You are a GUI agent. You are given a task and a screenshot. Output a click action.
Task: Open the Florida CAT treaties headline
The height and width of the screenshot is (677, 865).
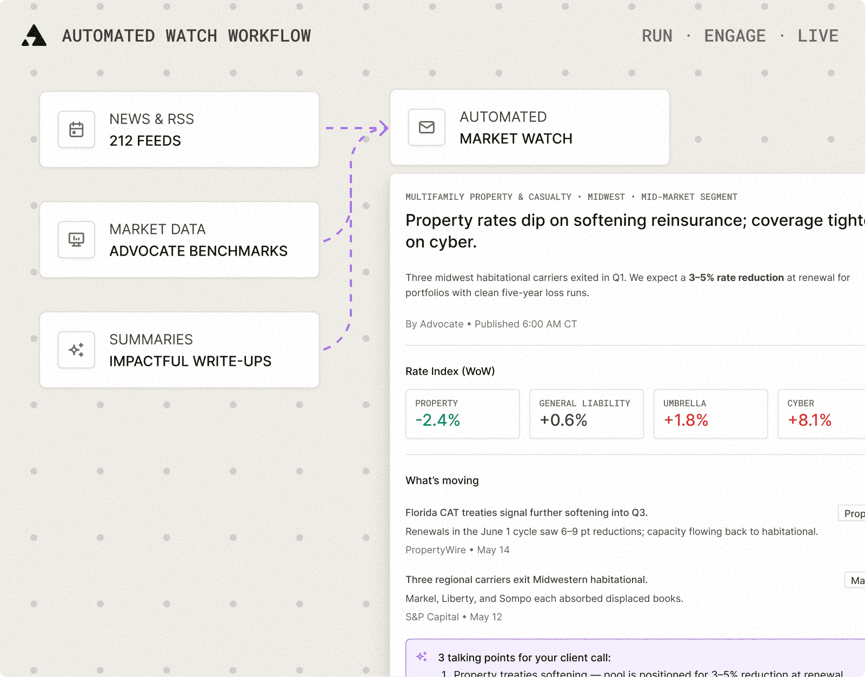[x=527, y=513]
